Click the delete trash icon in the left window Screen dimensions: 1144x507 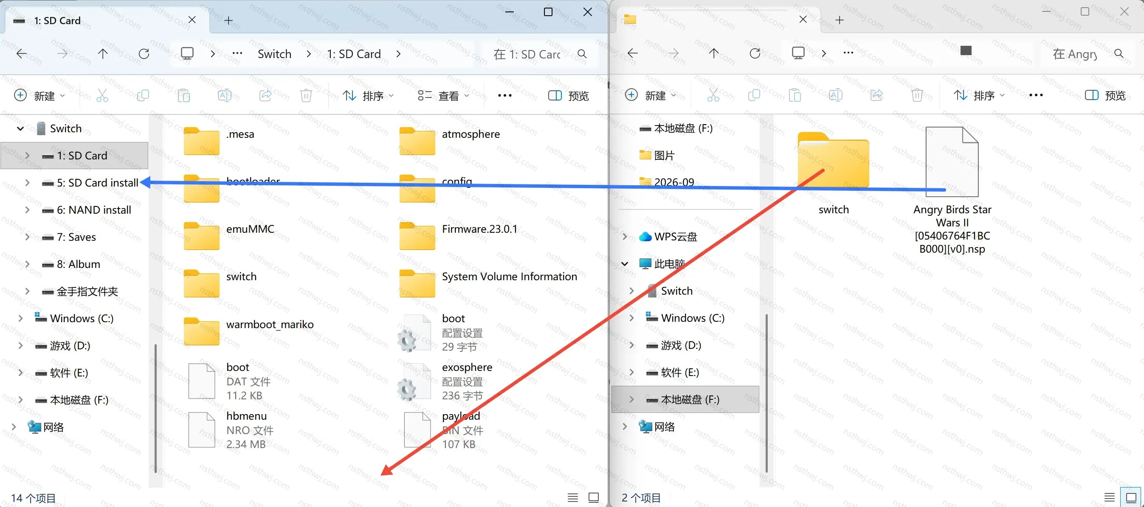click(x=306, y=95)
